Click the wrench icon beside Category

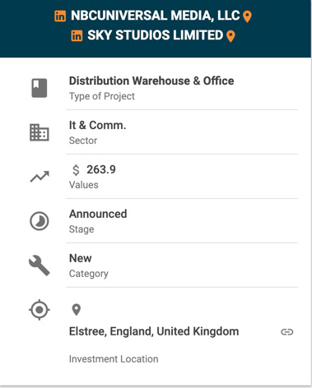(40, 266)
